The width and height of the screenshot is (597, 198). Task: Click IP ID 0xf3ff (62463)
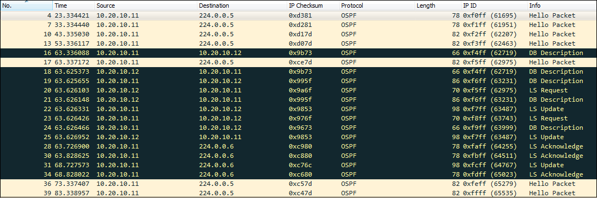[x=490, y=43]
